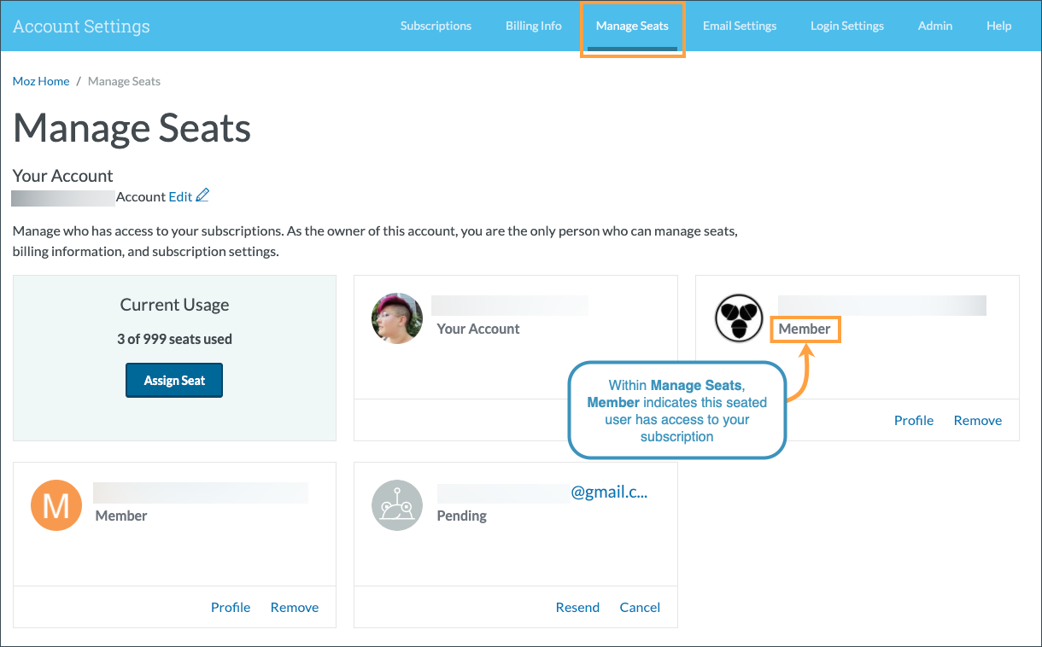1042x647 pixels.
Task: Click your account's profile photo avatar
Action: coord(396,318)
